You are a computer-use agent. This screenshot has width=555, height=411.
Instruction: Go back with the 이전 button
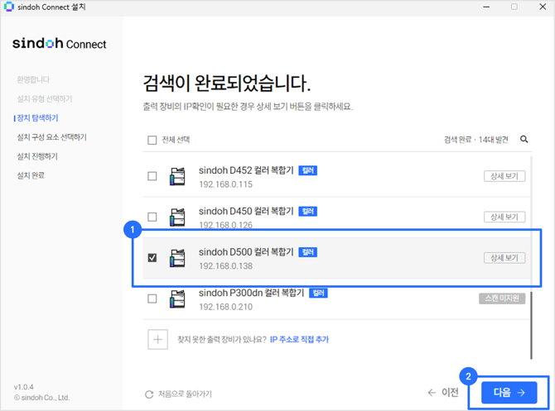click(443, 392)
